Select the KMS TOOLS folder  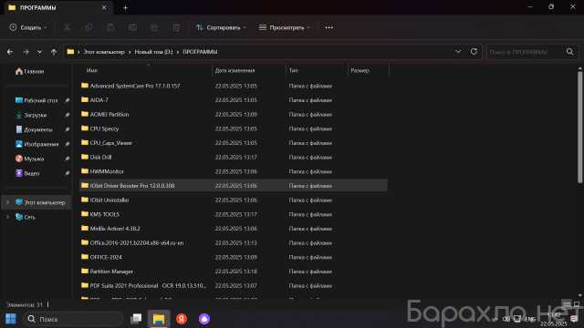[x=234, y=214]
